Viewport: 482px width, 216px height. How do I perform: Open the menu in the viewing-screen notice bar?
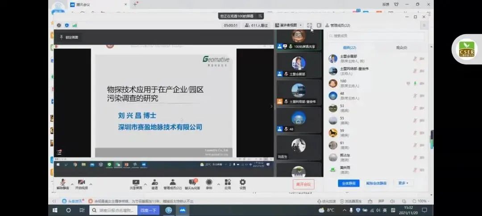(260, 16)
